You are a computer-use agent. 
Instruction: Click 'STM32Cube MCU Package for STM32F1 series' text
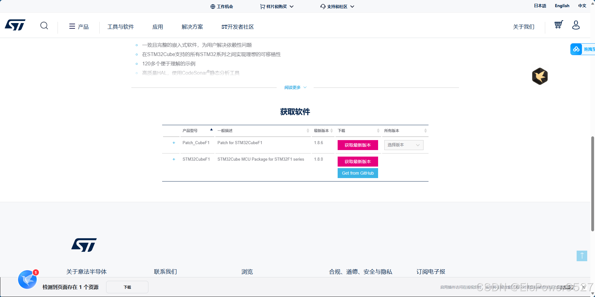[x=261, y=159]
